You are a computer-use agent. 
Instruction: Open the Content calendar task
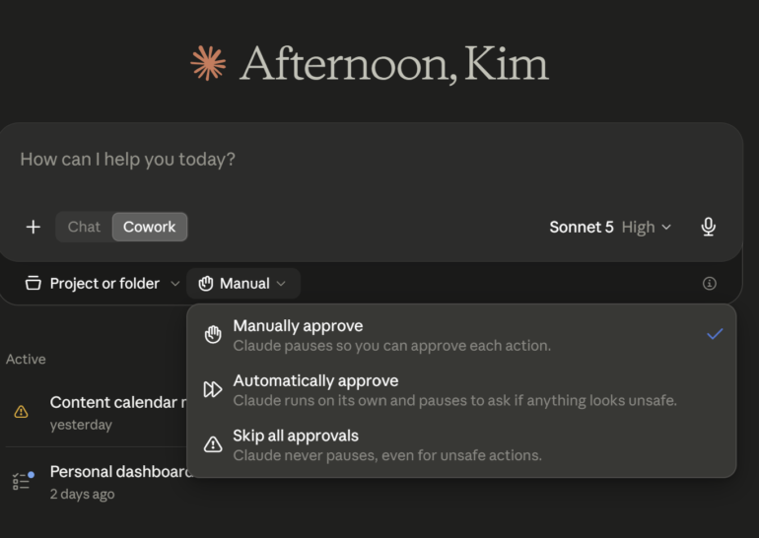click(x=96, y=412)
